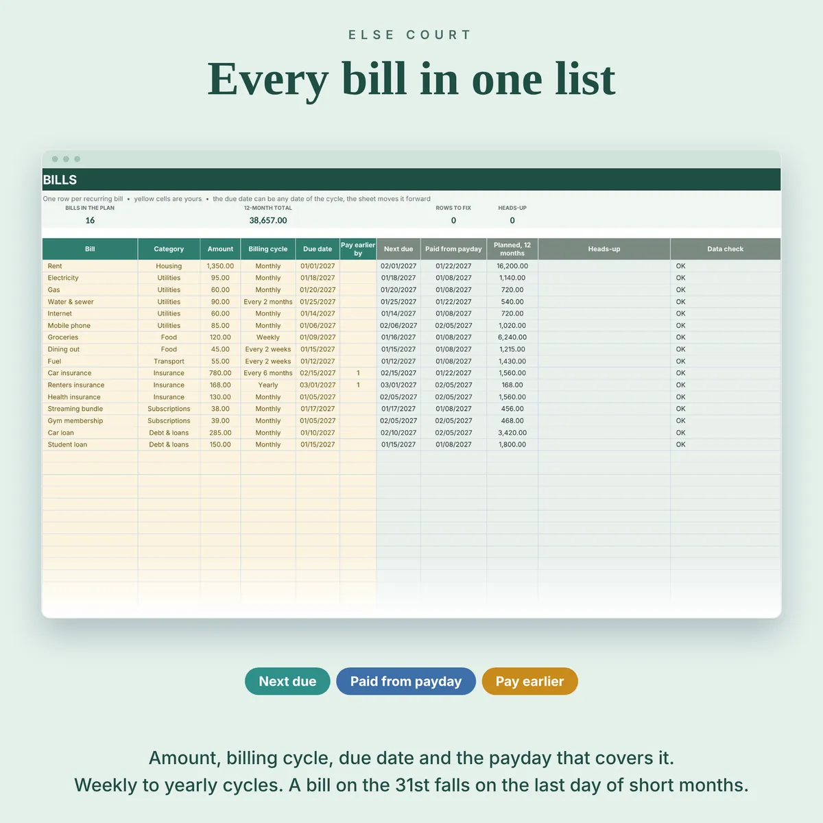Click the 03/01/2027 due date cell
The width and height of the screenshot is (823, 823).
(318, 385)
